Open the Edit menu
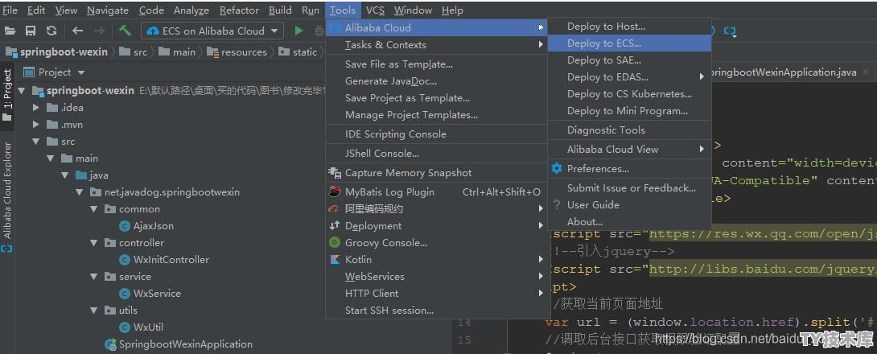Image resolution: width=877 pixels, height=354 pixels. click(x=36, y=10)
